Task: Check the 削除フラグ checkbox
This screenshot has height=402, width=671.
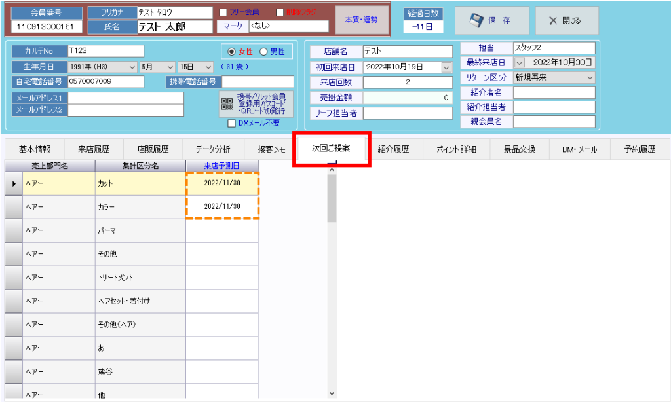Action: pos(280,12)
